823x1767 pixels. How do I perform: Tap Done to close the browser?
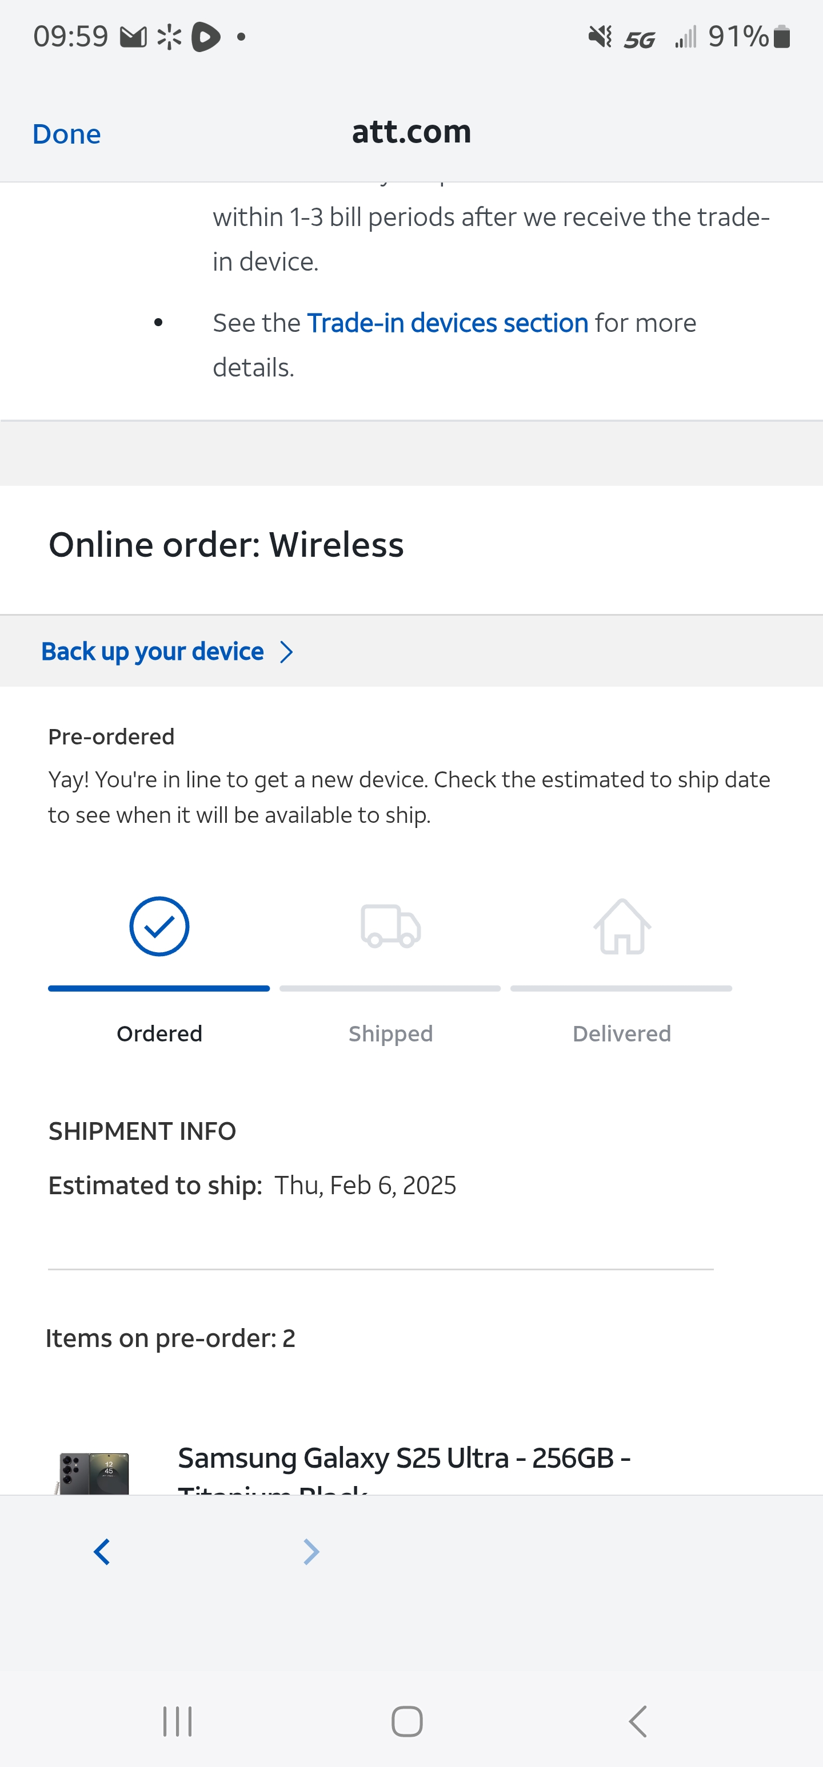(66, 134)
